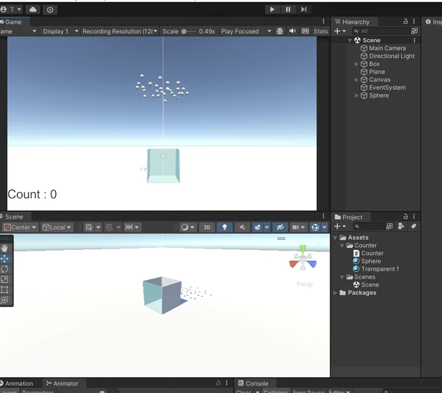Pause the game with the Pause button
This screenshot has height=393, width=442.
[x=288, y=9]
